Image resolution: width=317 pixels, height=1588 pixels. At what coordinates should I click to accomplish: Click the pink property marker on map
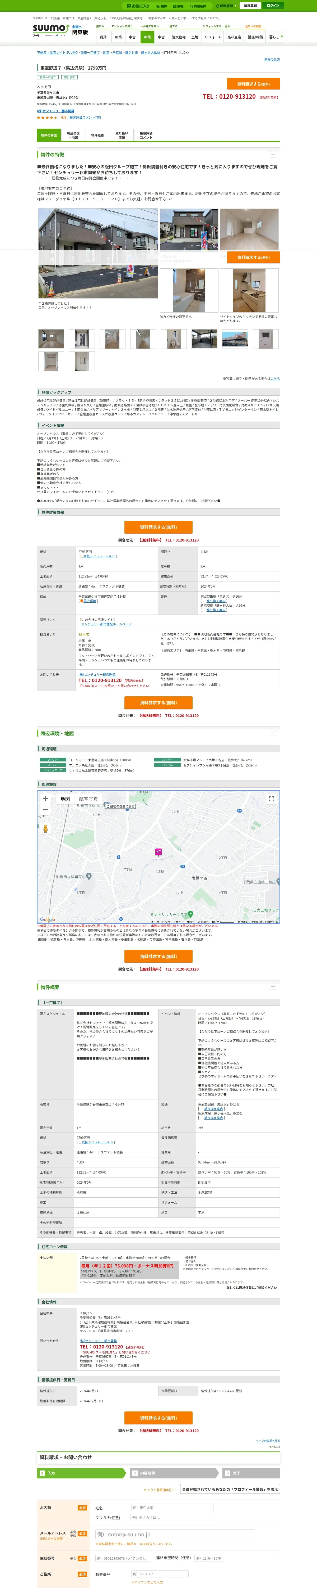click(x=158, y=851)
